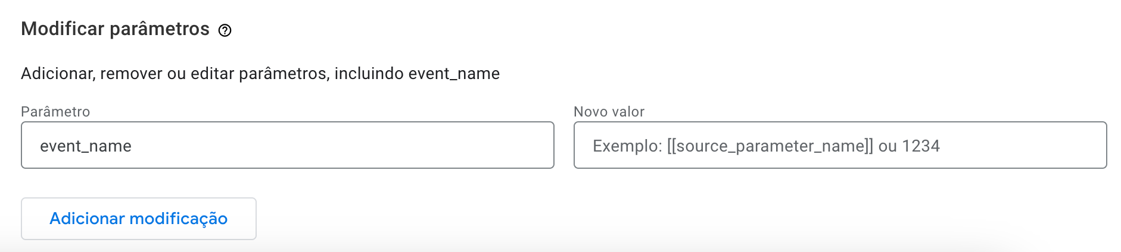Open the question mark help tooltip
The height and width of the screenshot is (252, 1121).
[225, 30]
